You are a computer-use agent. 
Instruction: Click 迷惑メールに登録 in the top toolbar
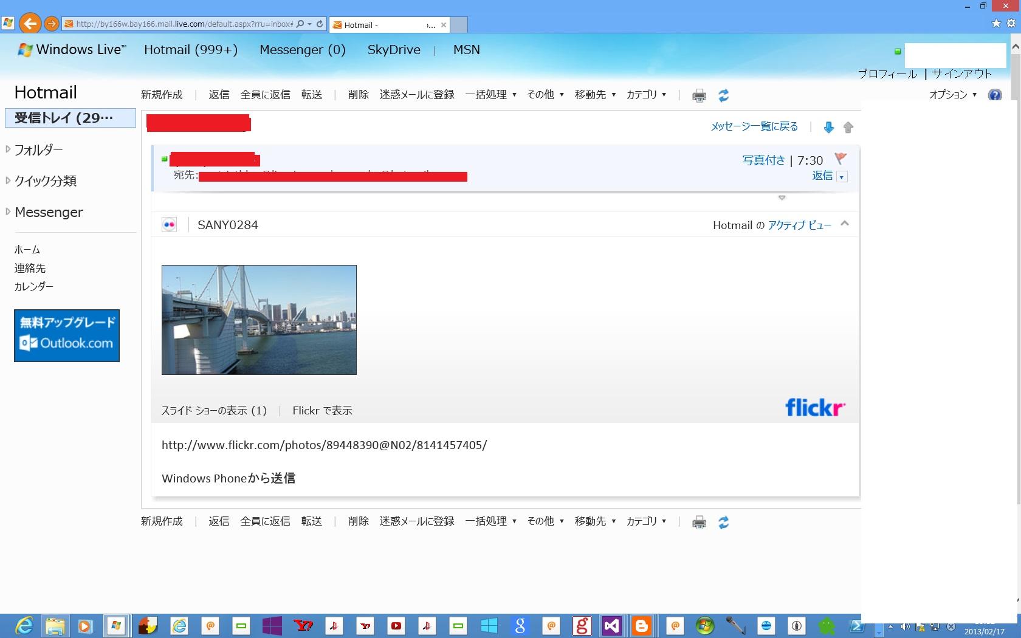click(417, 95)
